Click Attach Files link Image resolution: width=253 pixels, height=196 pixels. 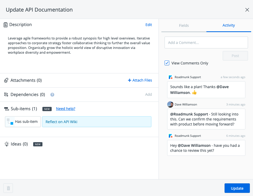[140, 80]
